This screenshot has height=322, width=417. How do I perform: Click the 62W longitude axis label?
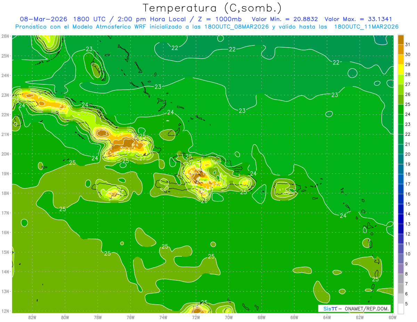(x=359, y=317)
